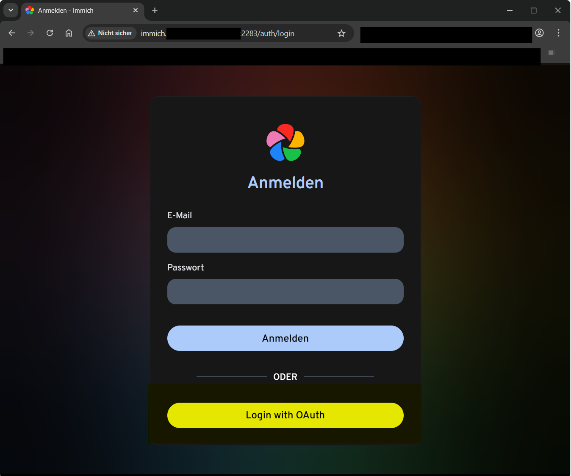This screenshot has width=571, height=476.
Task: Maximize the browser window
Action: [534, 10]
